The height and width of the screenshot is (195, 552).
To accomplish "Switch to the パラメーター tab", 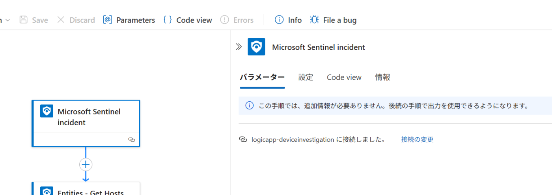I will [x=262, y=78].
